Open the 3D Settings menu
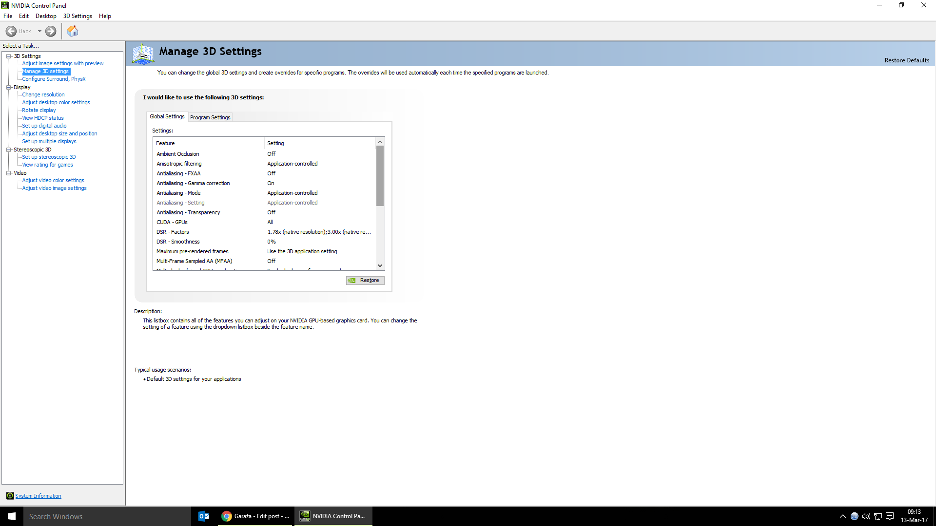 click(78, 16)
